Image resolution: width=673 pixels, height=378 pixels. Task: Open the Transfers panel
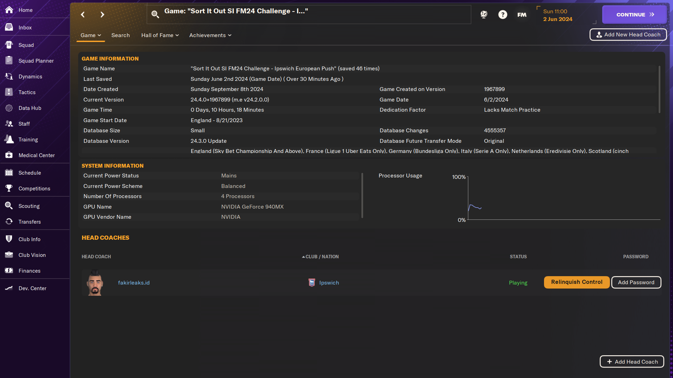pyautogui.click(x=29, y=222)
